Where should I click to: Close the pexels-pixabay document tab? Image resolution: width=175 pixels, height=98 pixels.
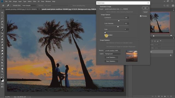tap(39, 9)
